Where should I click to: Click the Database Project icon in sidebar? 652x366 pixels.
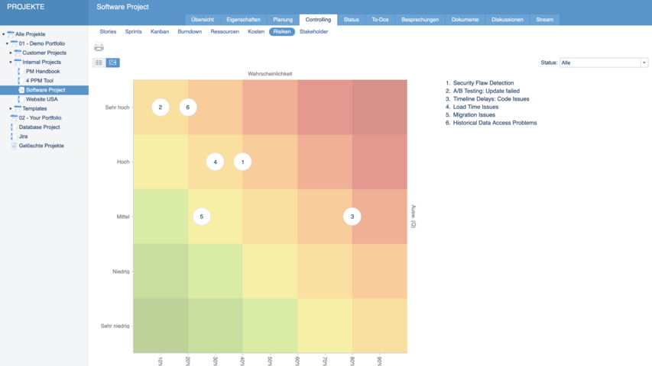click(x=13, y=127)
